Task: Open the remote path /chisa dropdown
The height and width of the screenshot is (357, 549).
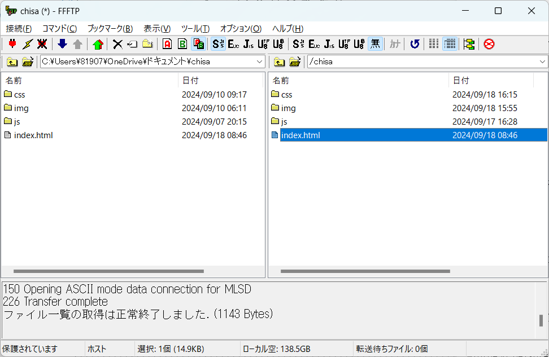Action: pos(541,62)
